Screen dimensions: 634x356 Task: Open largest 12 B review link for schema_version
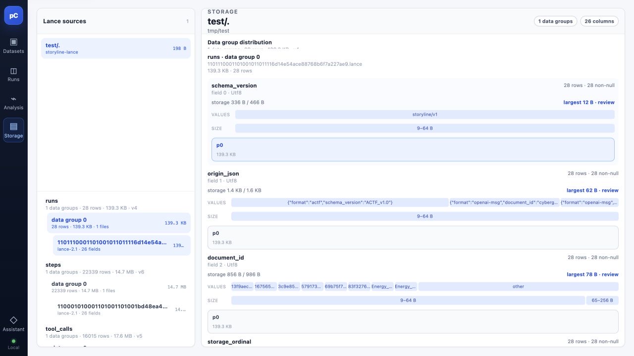point(589,102)
